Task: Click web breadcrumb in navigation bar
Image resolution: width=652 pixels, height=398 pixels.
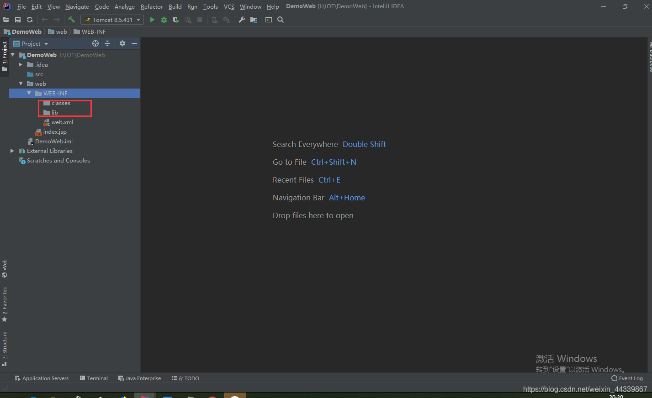Action: (x=58, y=31)
